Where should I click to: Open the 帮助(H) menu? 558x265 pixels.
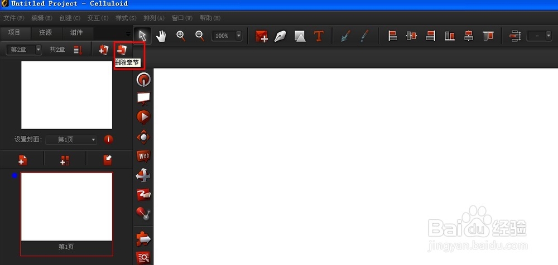pos(210,18)
